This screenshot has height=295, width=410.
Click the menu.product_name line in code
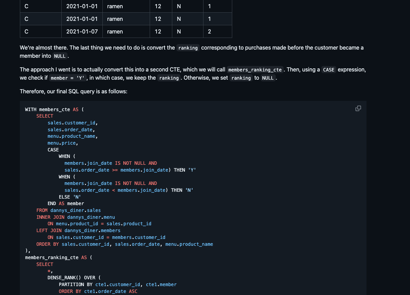click(73, 136)
